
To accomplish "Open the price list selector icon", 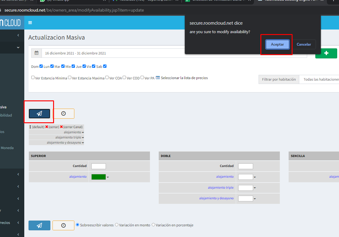I will (x=158, y=78).
